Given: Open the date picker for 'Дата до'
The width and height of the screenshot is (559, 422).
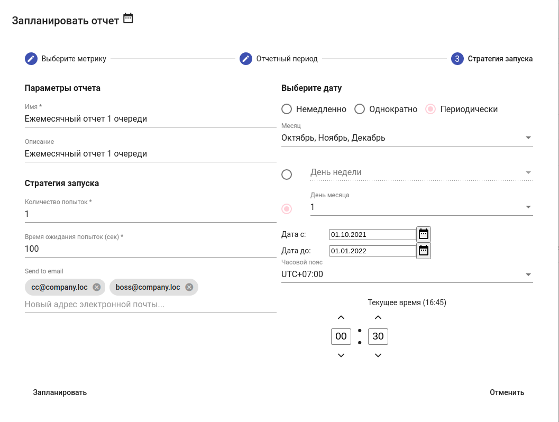Looking at the screenshot, I should 424,251.
